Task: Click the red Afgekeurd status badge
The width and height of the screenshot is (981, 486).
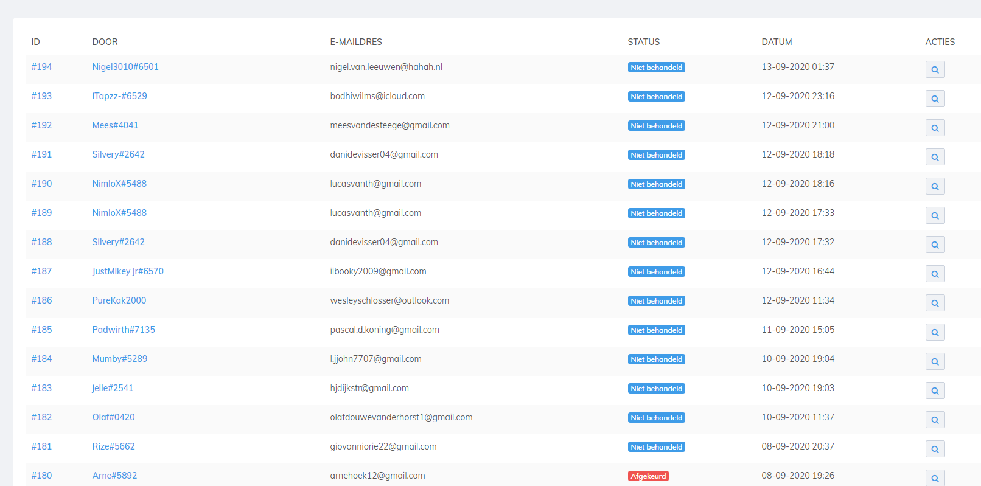Action: pos(648,476)
